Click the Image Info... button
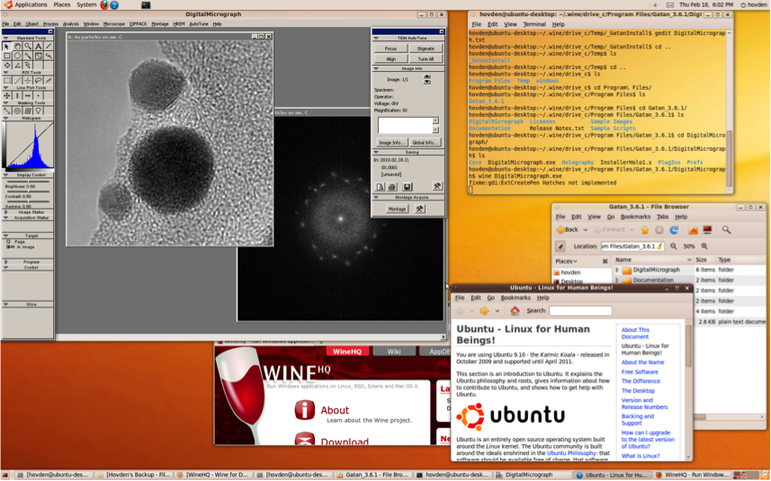This screenshot has width=771, height=481. click(x=391, y=142)
